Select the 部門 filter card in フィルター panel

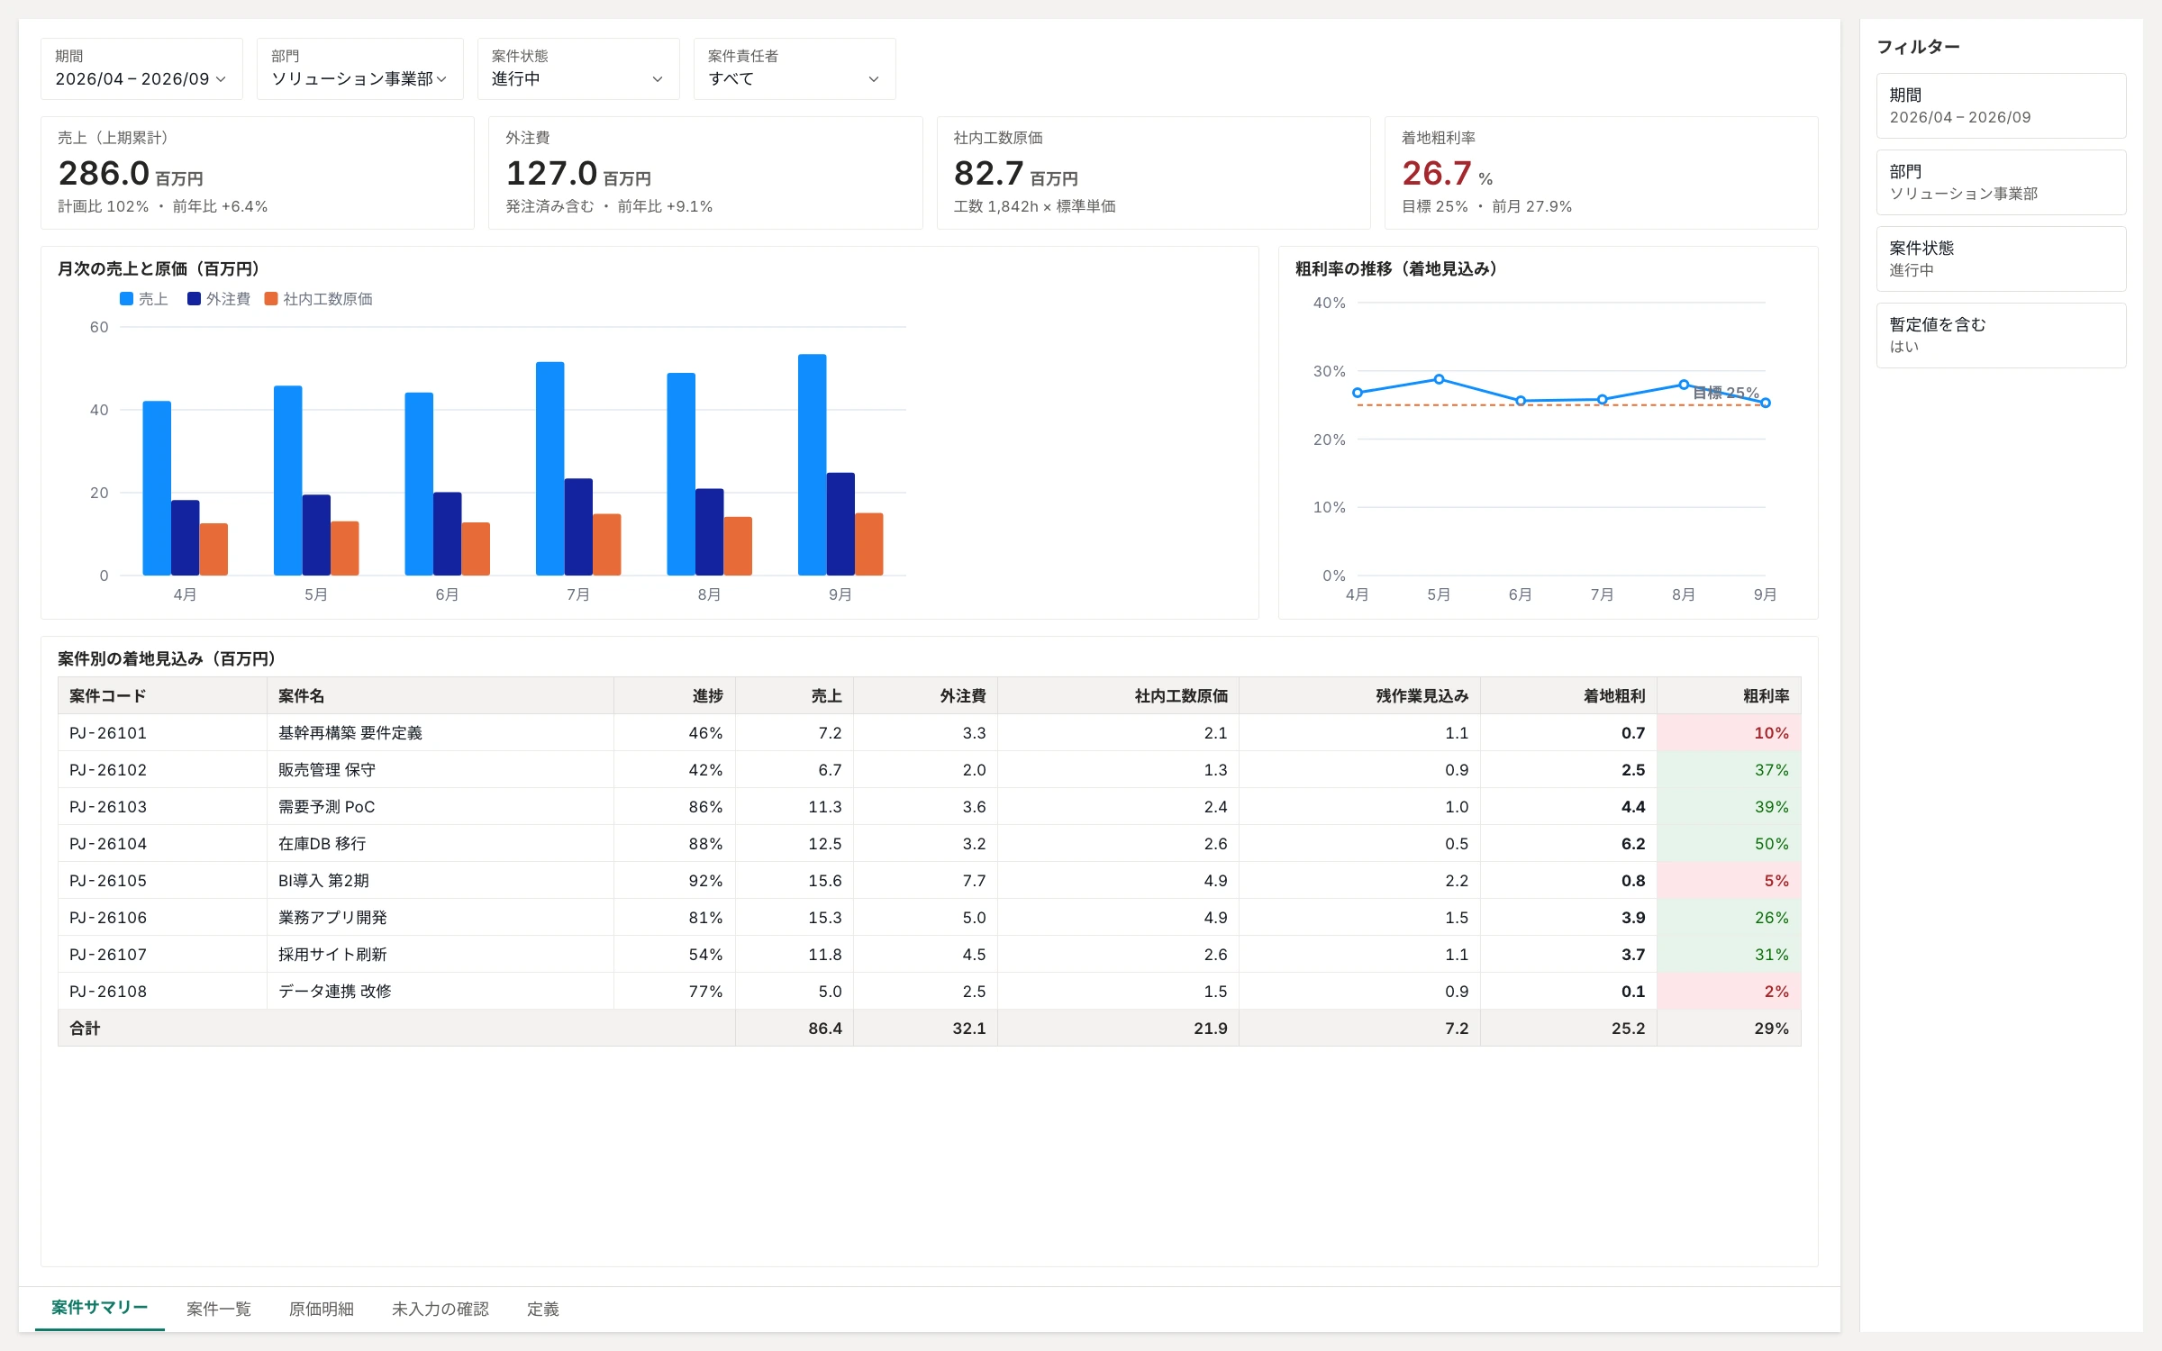click(x=2001, y=182)
